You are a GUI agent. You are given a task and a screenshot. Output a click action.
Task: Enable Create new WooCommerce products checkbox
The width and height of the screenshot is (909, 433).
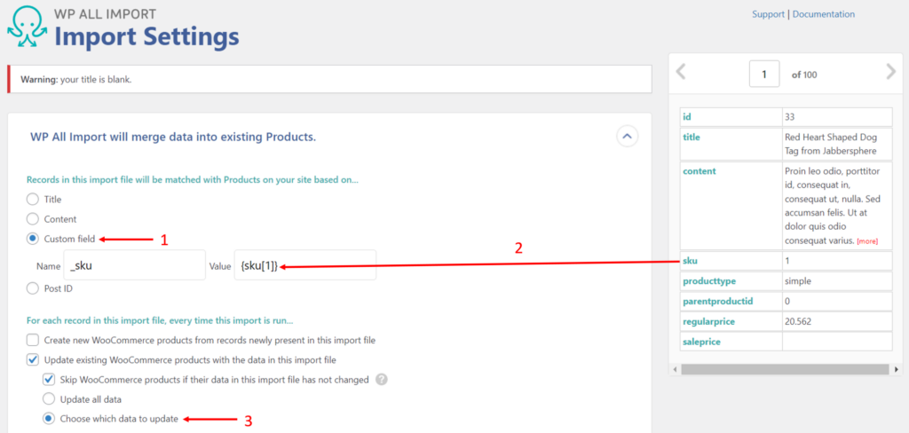point(33,340)
